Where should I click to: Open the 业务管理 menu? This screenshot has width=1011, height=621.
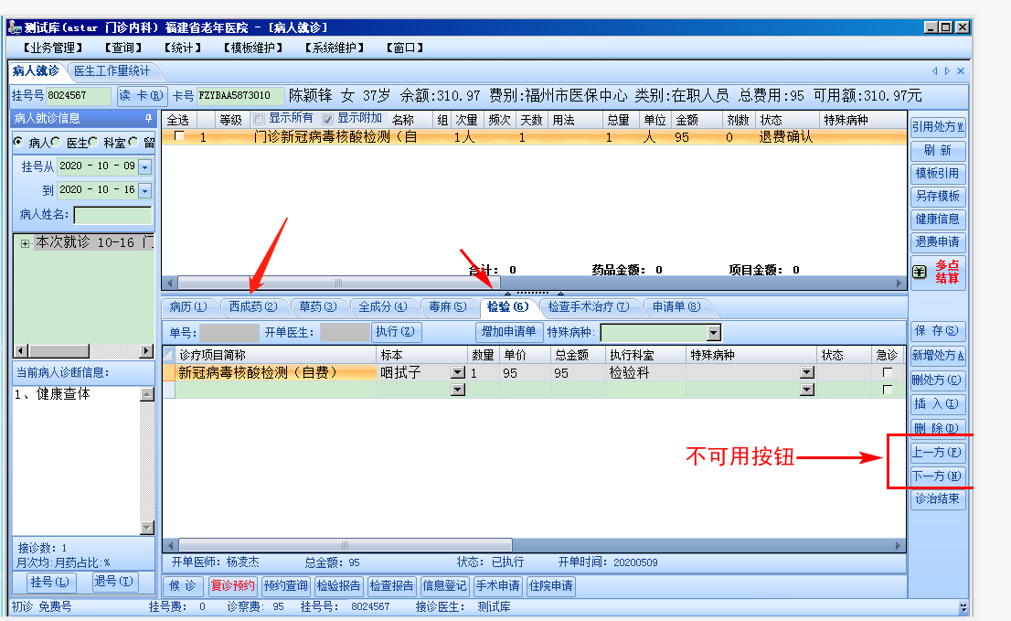tap(54, 48)
